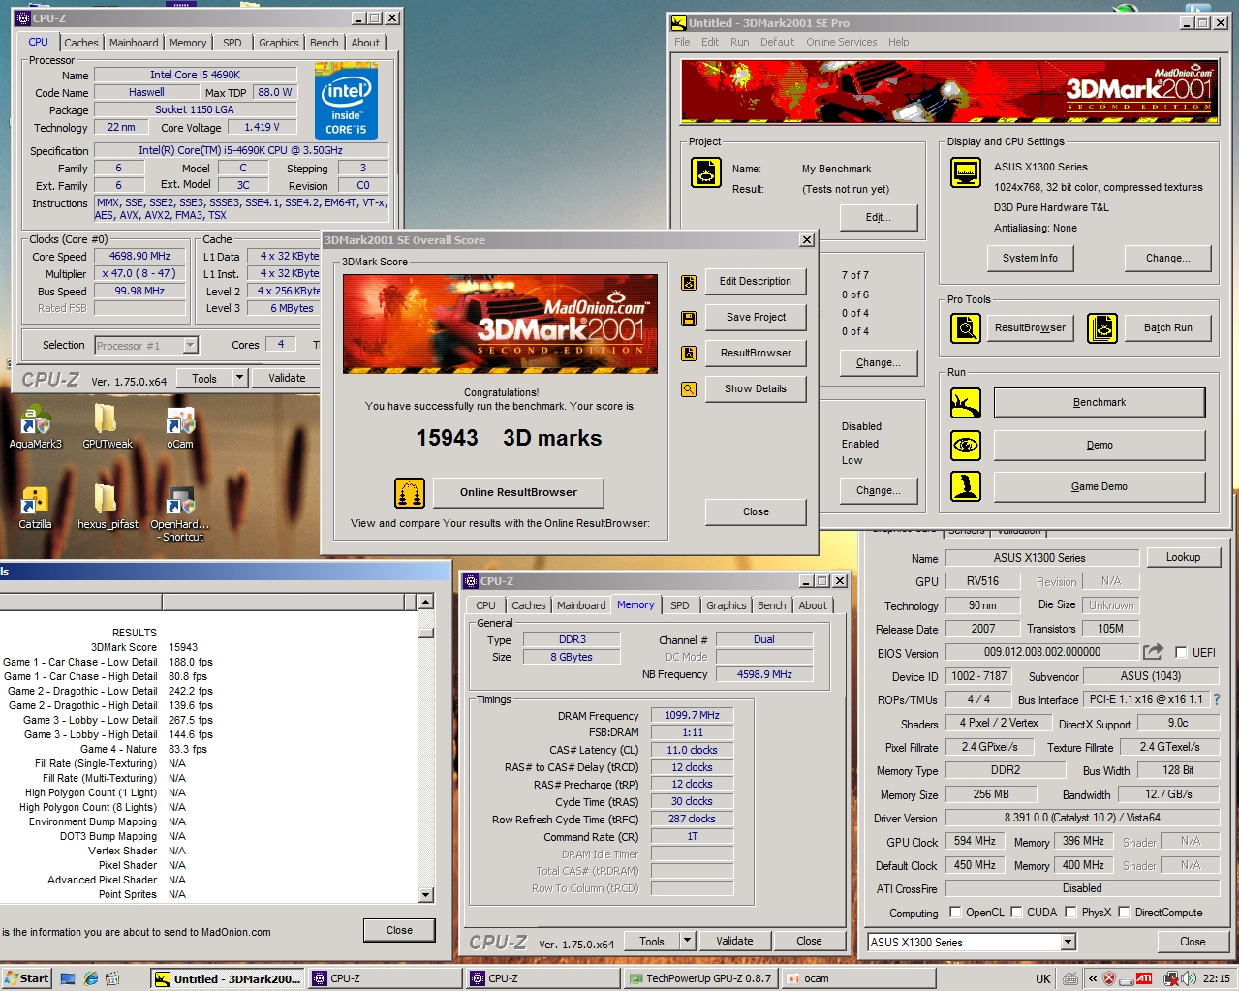Viewport: 1239px width, 991px height.
Task: Click the monitor icon in Display and CPU Settings
Action: click(x=966, y=172)
